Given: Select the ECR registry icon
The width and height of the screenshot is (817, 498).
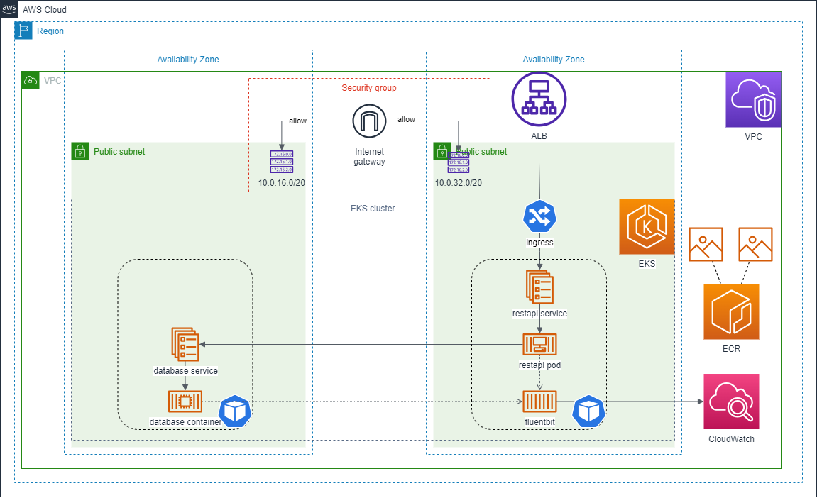Looking at the screenshot, I should coord(731,311).
